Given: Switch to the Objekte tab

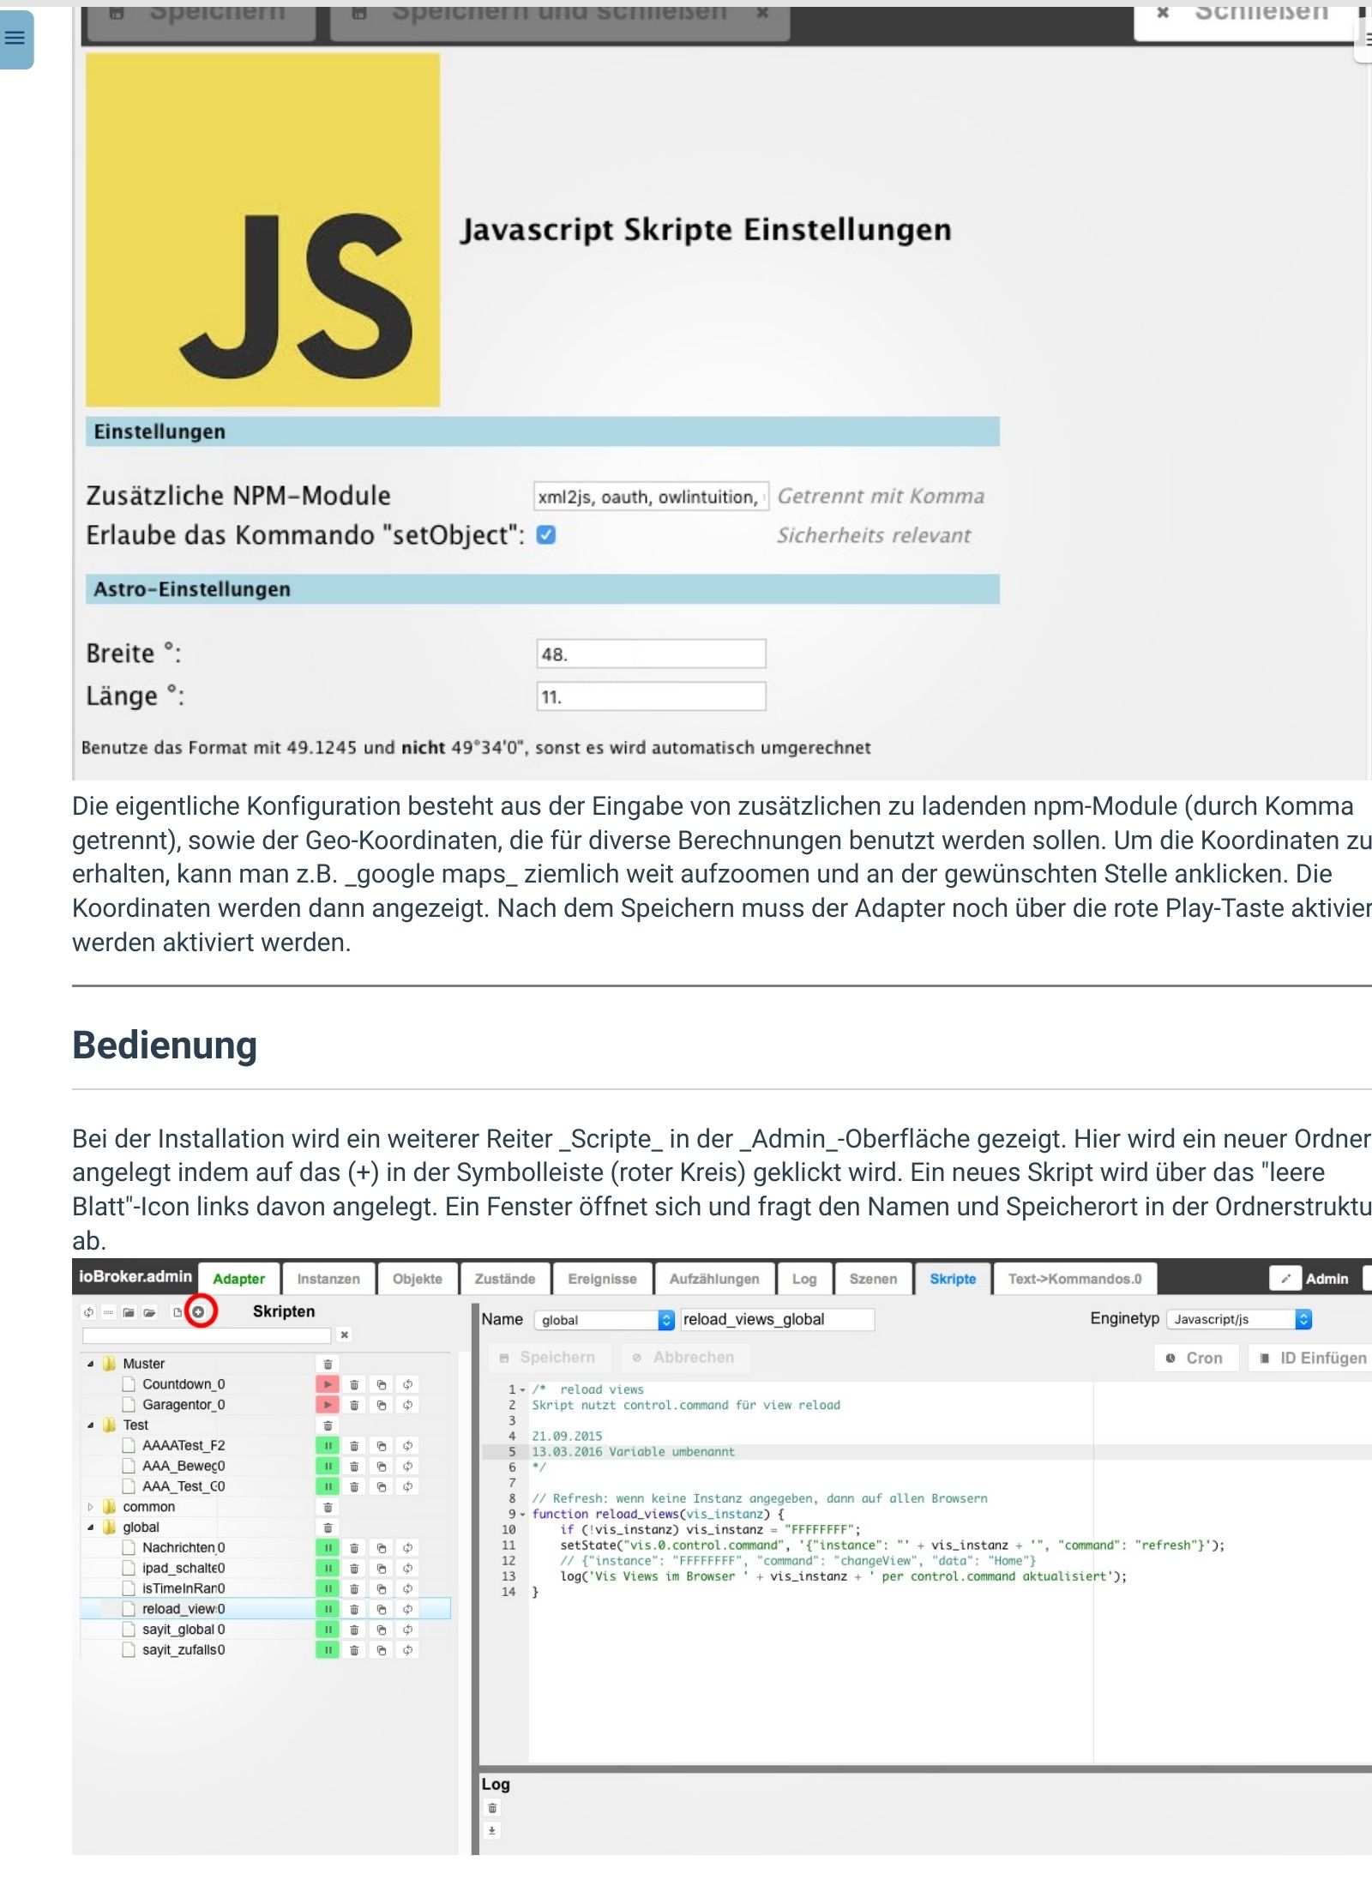Looking at the screenshot, I should click(x=418, y=1280).
